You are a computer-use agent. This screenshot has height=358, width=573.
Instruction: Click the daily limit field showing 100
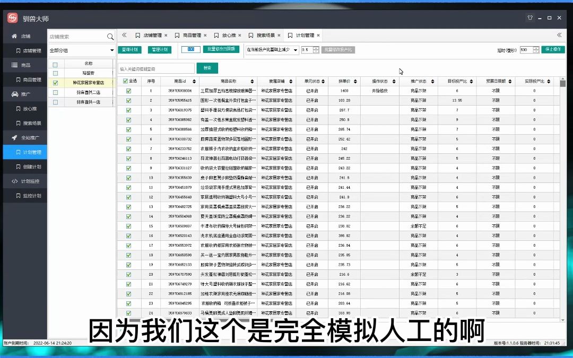[191, 49]
